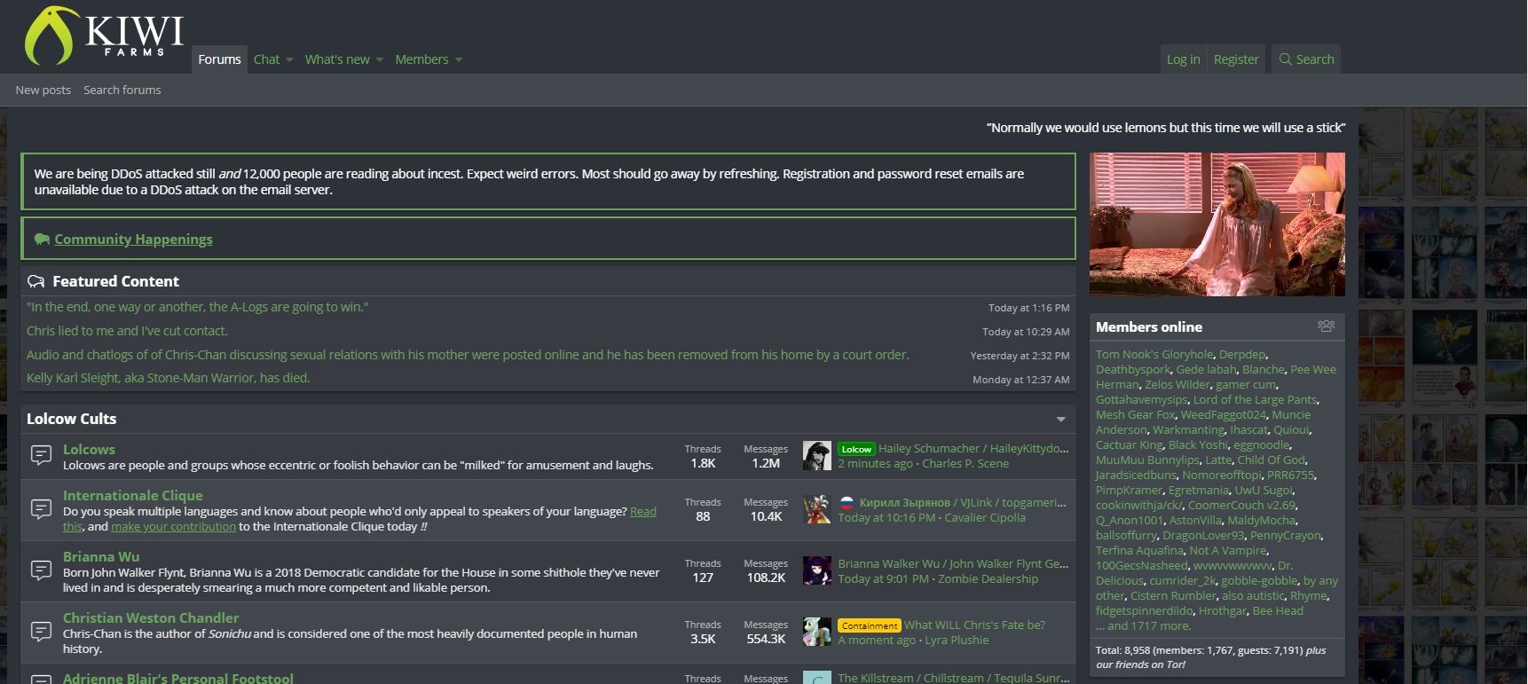
Task: Show the "and 1717 more" members list
Action: [x=1143, y=626]
